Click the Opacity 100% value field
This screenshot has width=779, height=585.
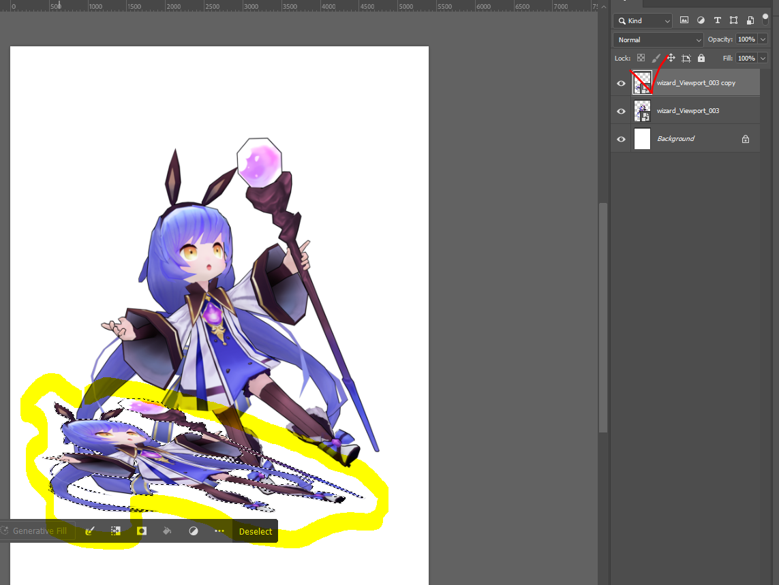click(746, 39)
